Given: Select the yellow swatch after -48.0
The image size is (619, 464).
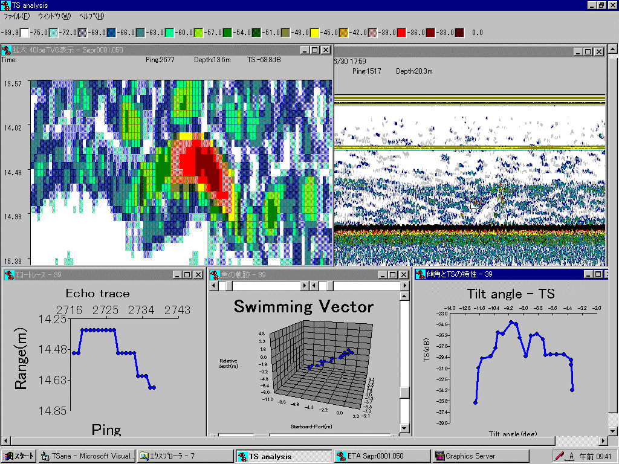Looking at the screenshot, I should pos(314,33).
